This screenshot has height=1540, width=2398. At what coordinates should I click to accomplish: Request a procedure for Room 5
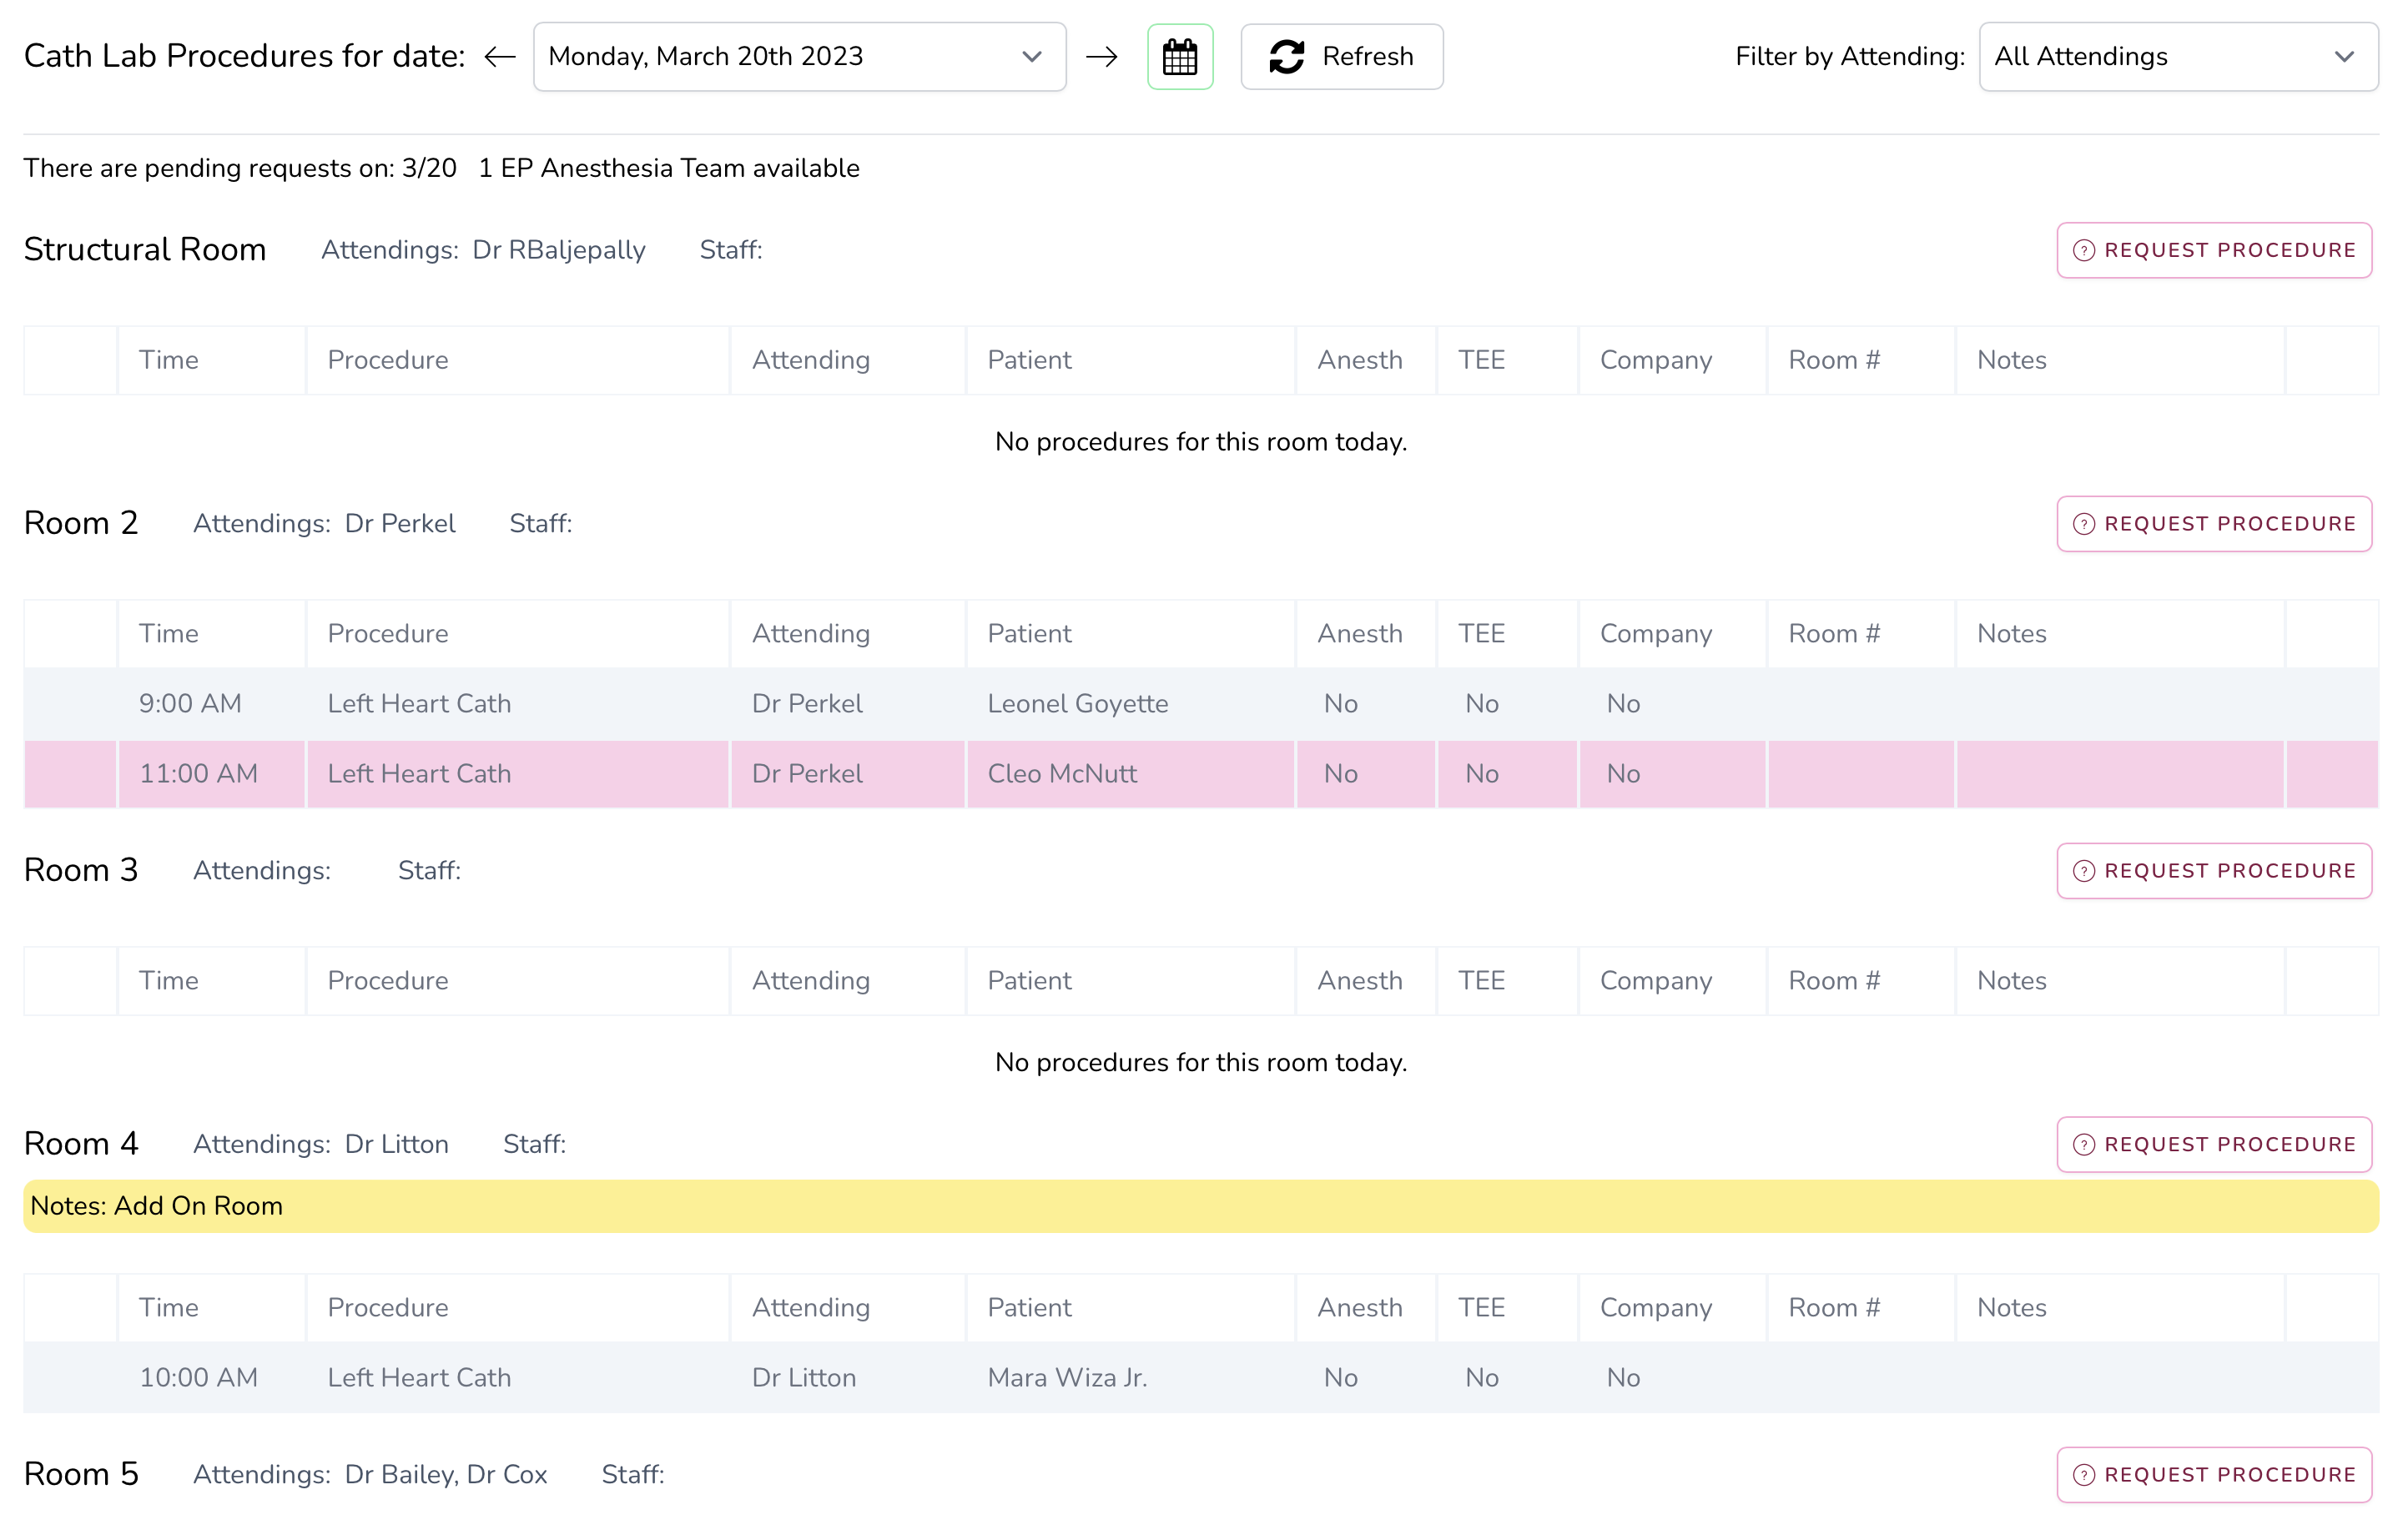(x=2212, y=1473)
